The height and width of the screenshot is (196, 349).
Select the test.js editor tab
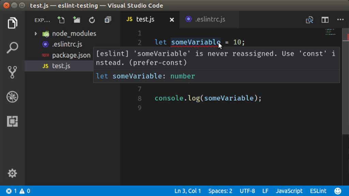point(145,19)
